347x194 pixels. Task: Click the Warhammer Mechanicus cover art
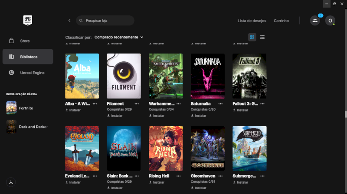[166, 76]
